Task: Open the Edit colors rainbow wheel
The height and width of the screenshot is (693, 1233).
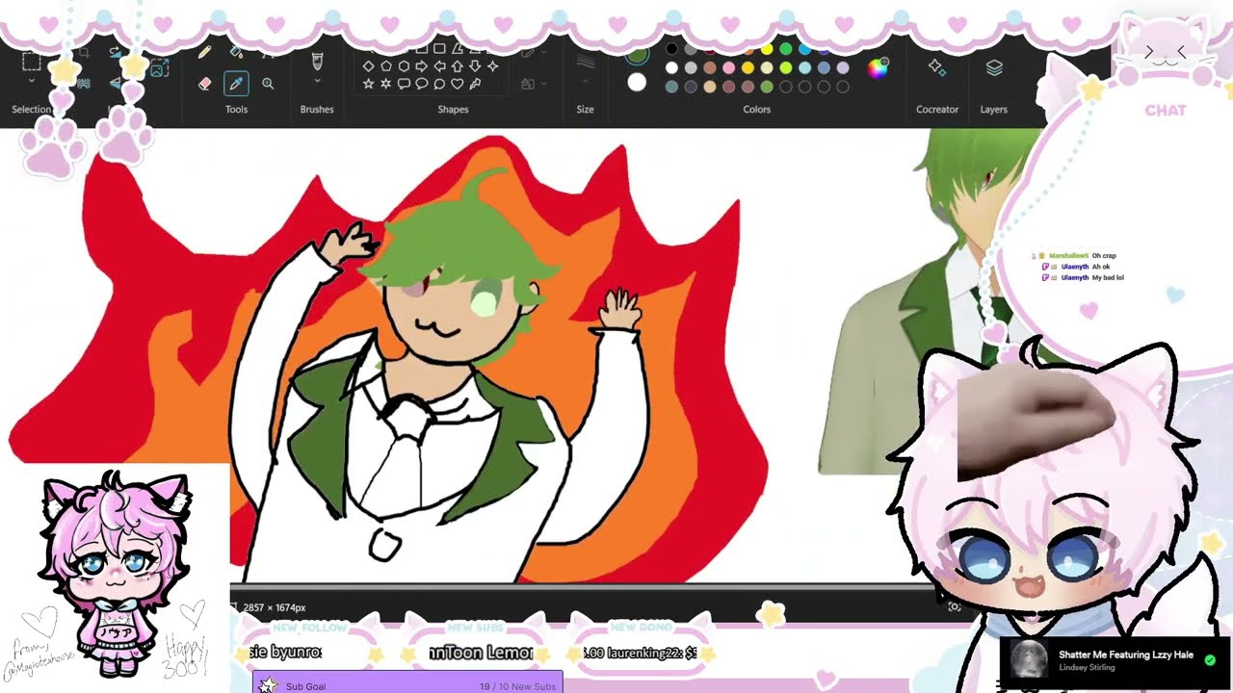Action: (878, 68)
